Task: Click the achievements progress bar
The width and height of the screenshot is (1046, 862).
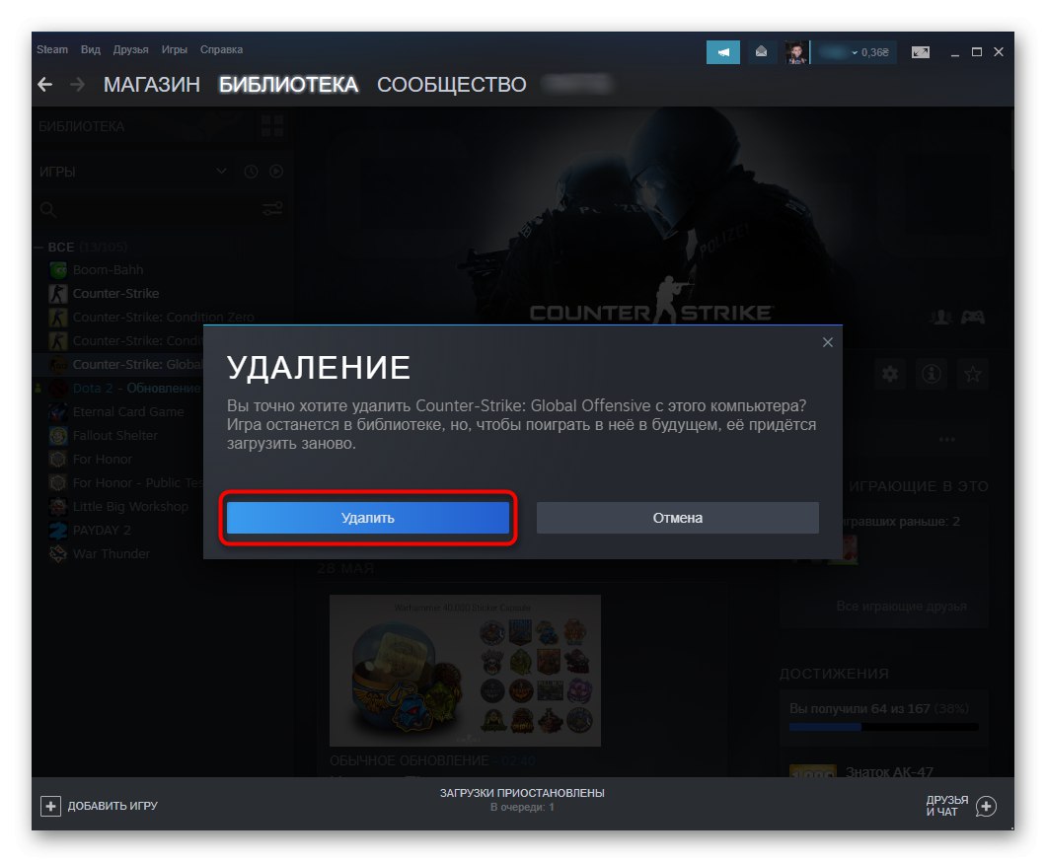Action: tap(883, 727)
